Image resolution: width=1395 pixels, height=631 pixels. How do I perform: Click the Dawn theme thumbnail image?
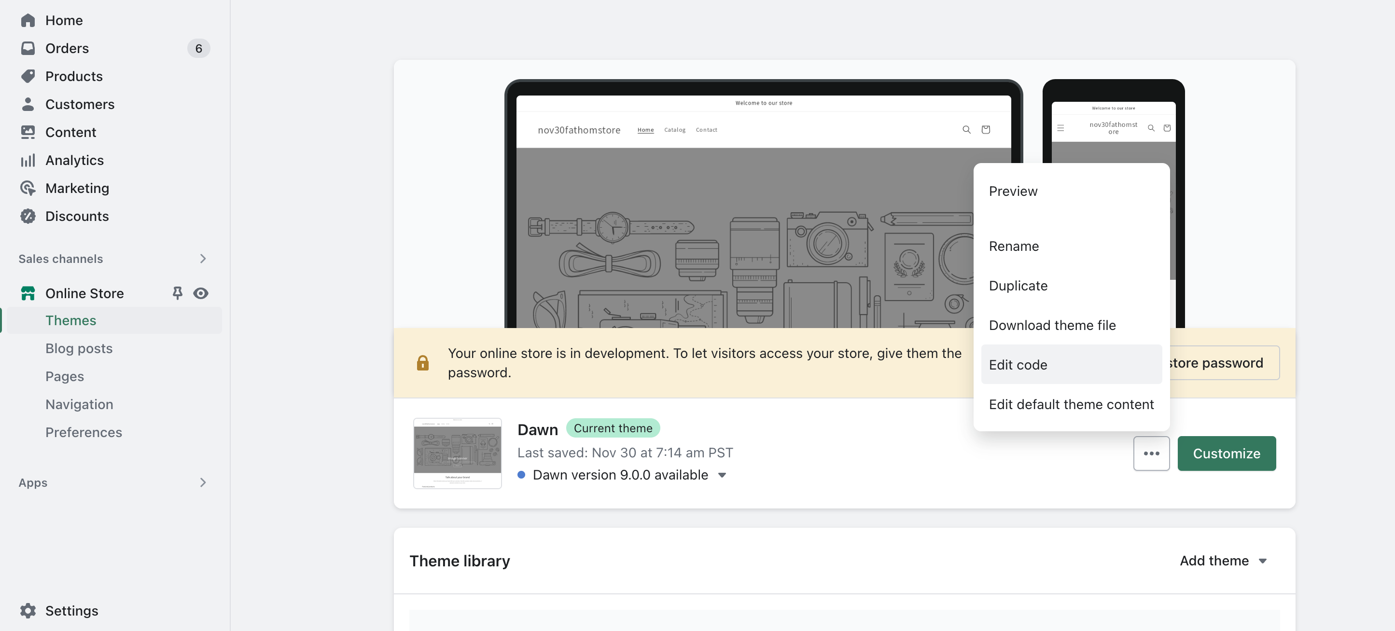457,453
